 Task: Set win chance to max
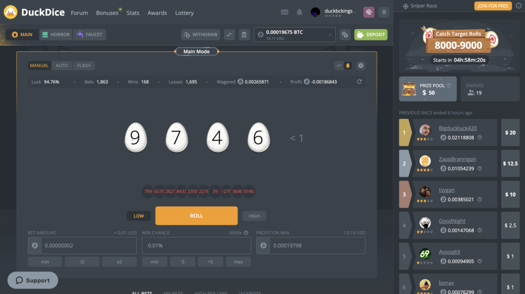click(x=238, y=262)
